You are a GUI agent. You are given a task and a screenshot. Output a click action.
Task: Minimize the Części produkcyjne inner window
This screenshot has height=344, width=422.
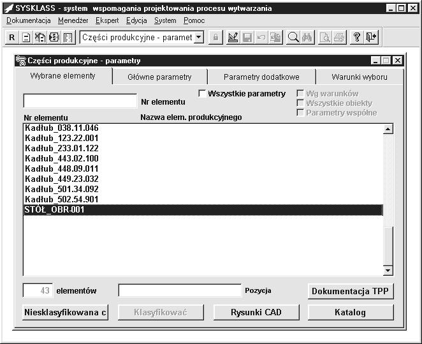[375, 61]
